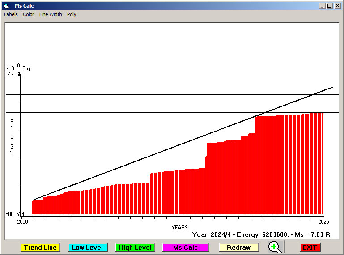The height and width of the screenshot is (255, 344).
Task: Open the Color menu
Action: [x=29, y=14]
